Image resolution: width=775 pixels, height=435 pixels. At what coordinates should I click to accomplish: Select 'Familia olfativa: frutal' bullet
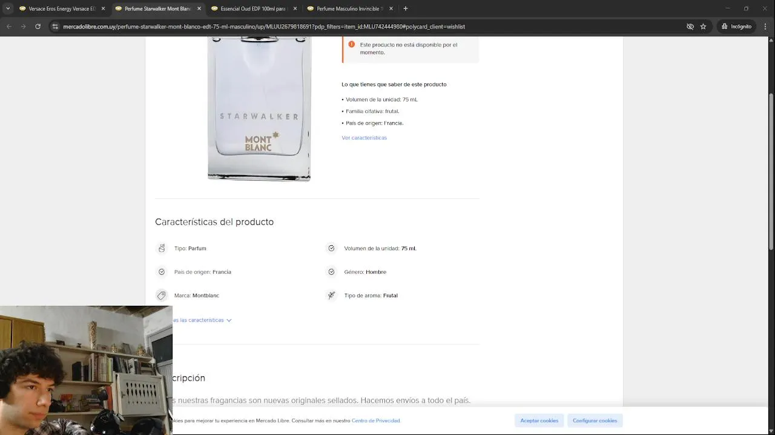[372, 111]
